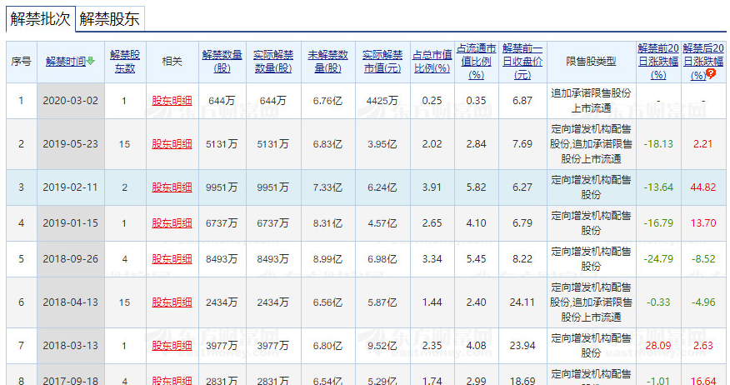This screenshot has height=385, width=730.
Task: Open the 解禁股东 tab
Action: pos(109,18)
